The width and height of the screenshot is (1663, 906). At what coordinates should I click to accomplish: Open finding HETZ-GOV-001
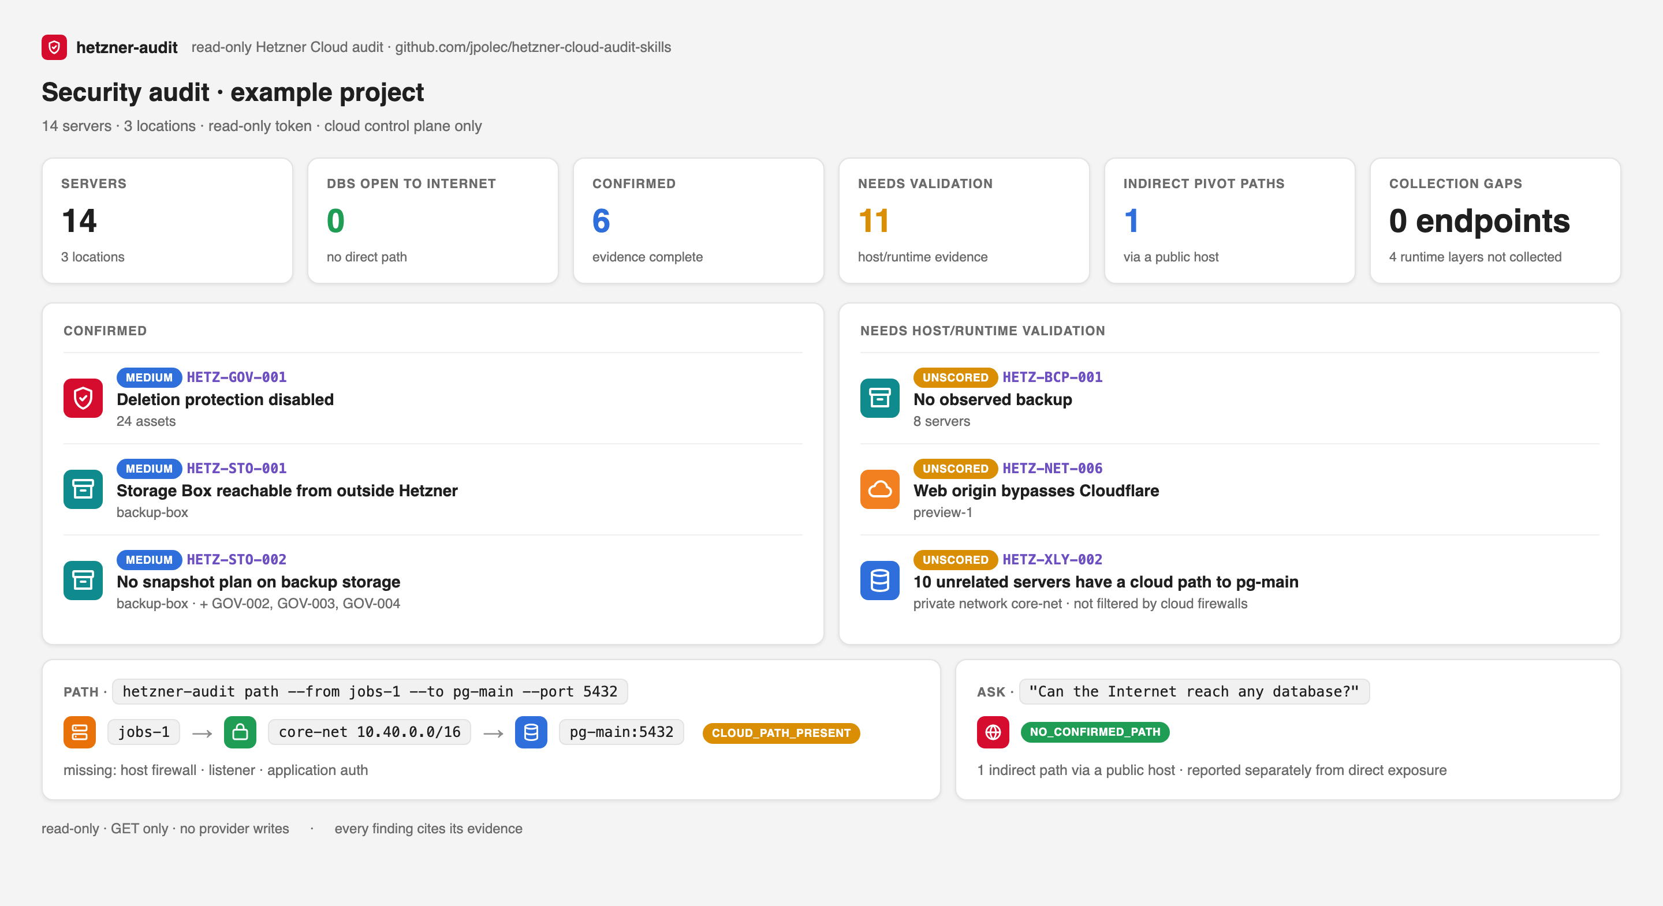click(237, 377)
